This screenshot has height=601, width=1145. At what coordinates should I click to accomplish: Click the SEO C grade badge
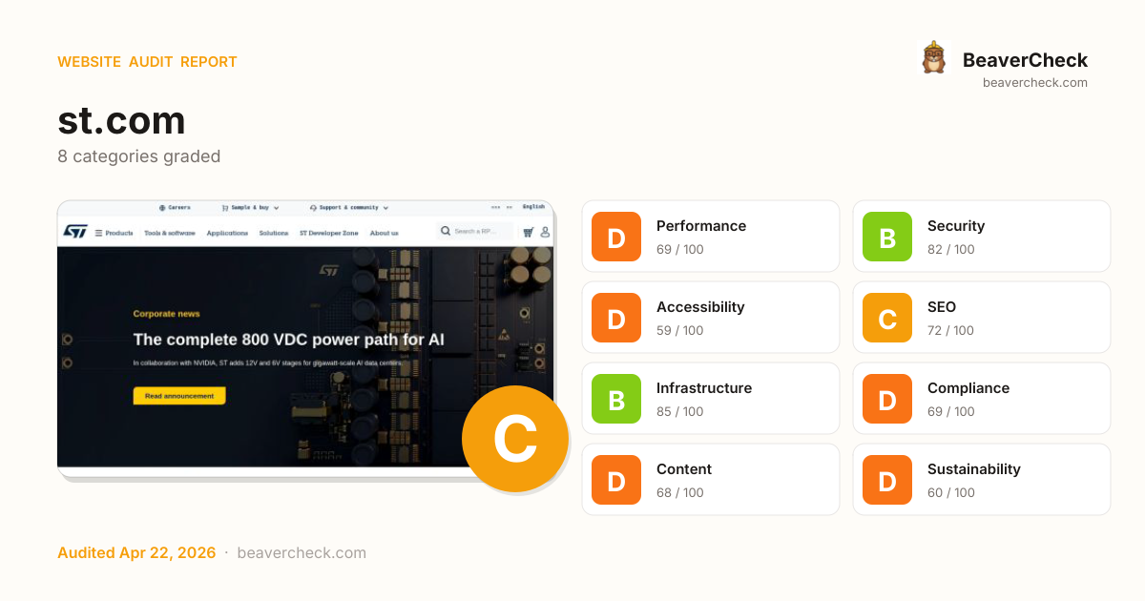point(887,318)
